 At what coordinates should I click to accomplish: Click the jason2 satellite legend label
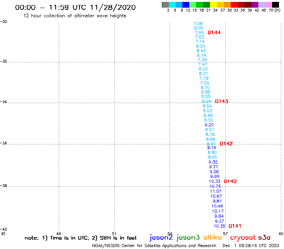(161, 238)
